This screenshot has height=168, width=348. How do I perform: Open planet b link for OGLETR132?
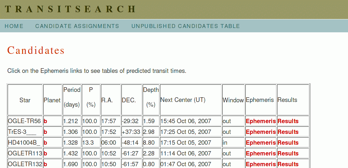(45, 164)
